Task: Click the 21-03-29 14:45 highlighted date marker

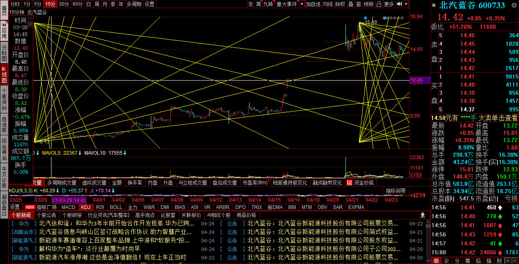Action: pyautogui.click(x=69, y=200)
